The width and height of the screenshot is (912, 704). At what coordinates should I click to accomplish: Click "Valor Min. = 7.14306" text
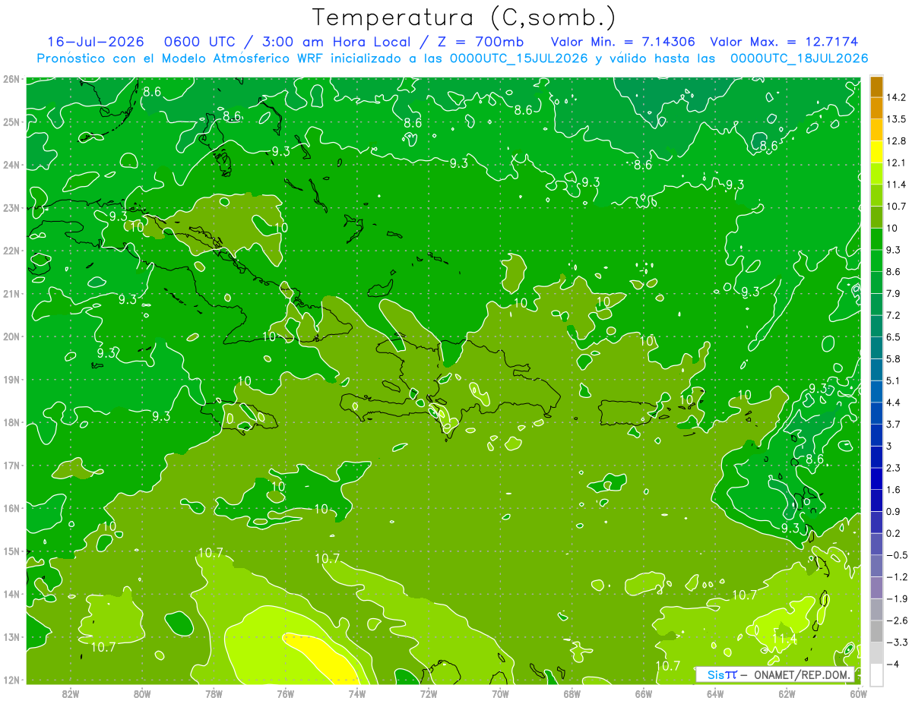pyautogui.click(x=623, y=42)
